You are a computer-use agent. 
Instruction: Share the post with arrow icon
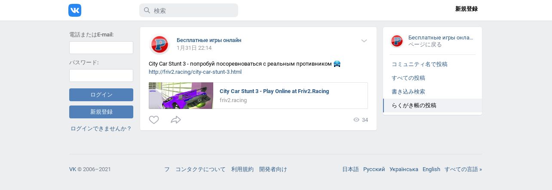click(x=176, y=120)
